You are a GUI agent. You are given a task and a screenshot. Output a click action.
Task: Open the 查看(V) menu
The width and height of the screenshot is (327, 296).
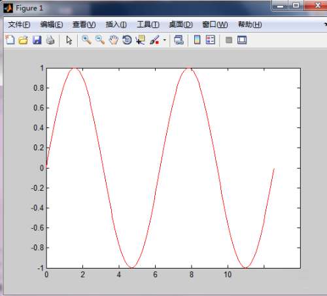pyautogui.click(x=84, y=25)
